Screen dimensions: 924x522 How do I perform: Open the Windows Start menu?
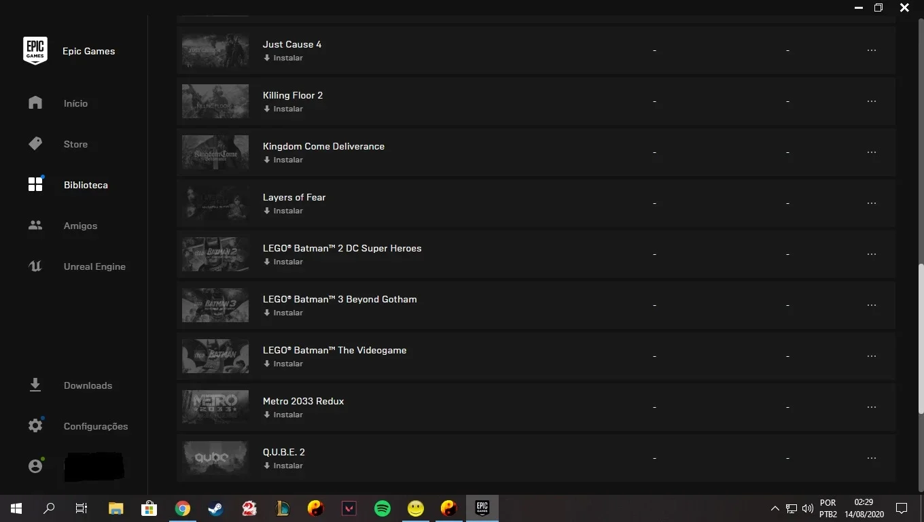click(x=16, y=508)
